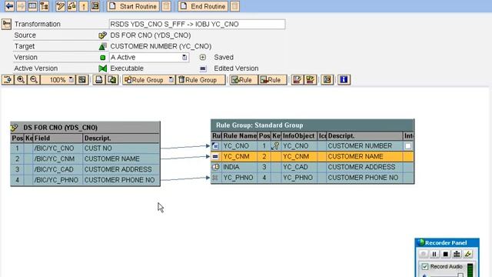Click the delete Rule button with red arrow
The image size is (492, 277).
[x=272, y=80]
